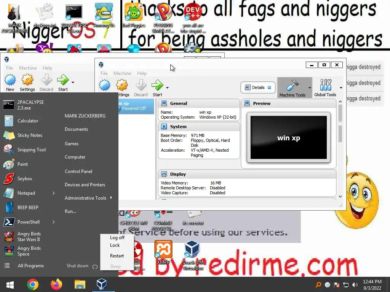Click network icon in system tray
This screenshot has width=390, height=292.
pyautogui.click(x=346, y=285)
